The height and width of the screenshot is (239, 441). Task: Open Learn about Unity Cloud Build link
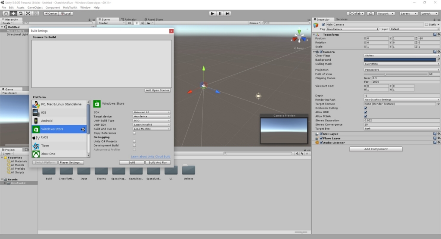[150, 157]
